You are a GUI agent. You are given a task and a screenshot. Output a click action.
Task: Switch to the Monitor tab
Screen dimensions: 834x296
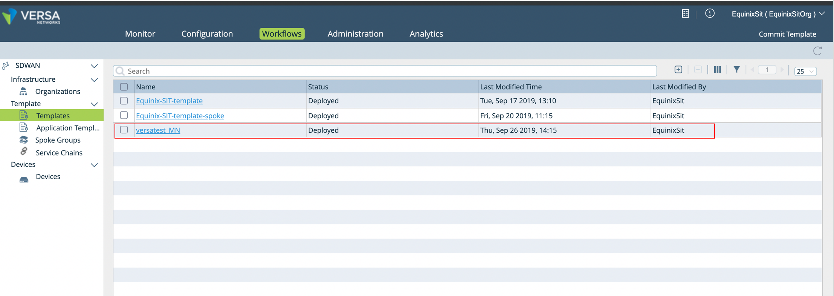(x=140, y=34)
